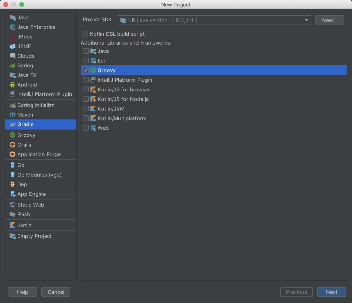
Task: Check the Java framework checkbox
Action: (86, 51)
